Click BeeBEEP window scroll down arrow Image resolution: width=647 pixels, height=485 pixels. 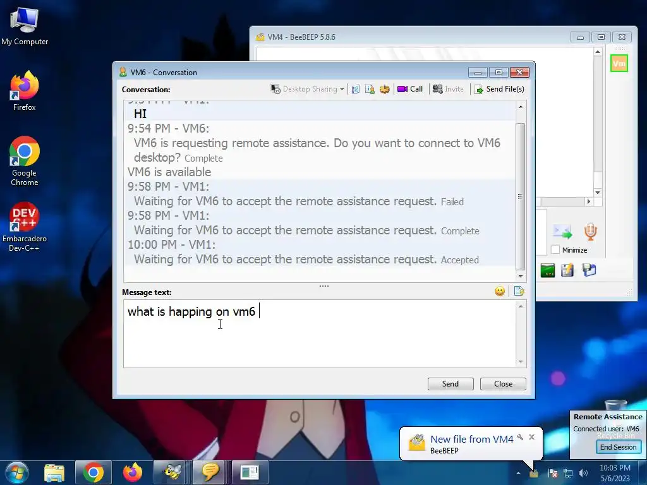598,193
